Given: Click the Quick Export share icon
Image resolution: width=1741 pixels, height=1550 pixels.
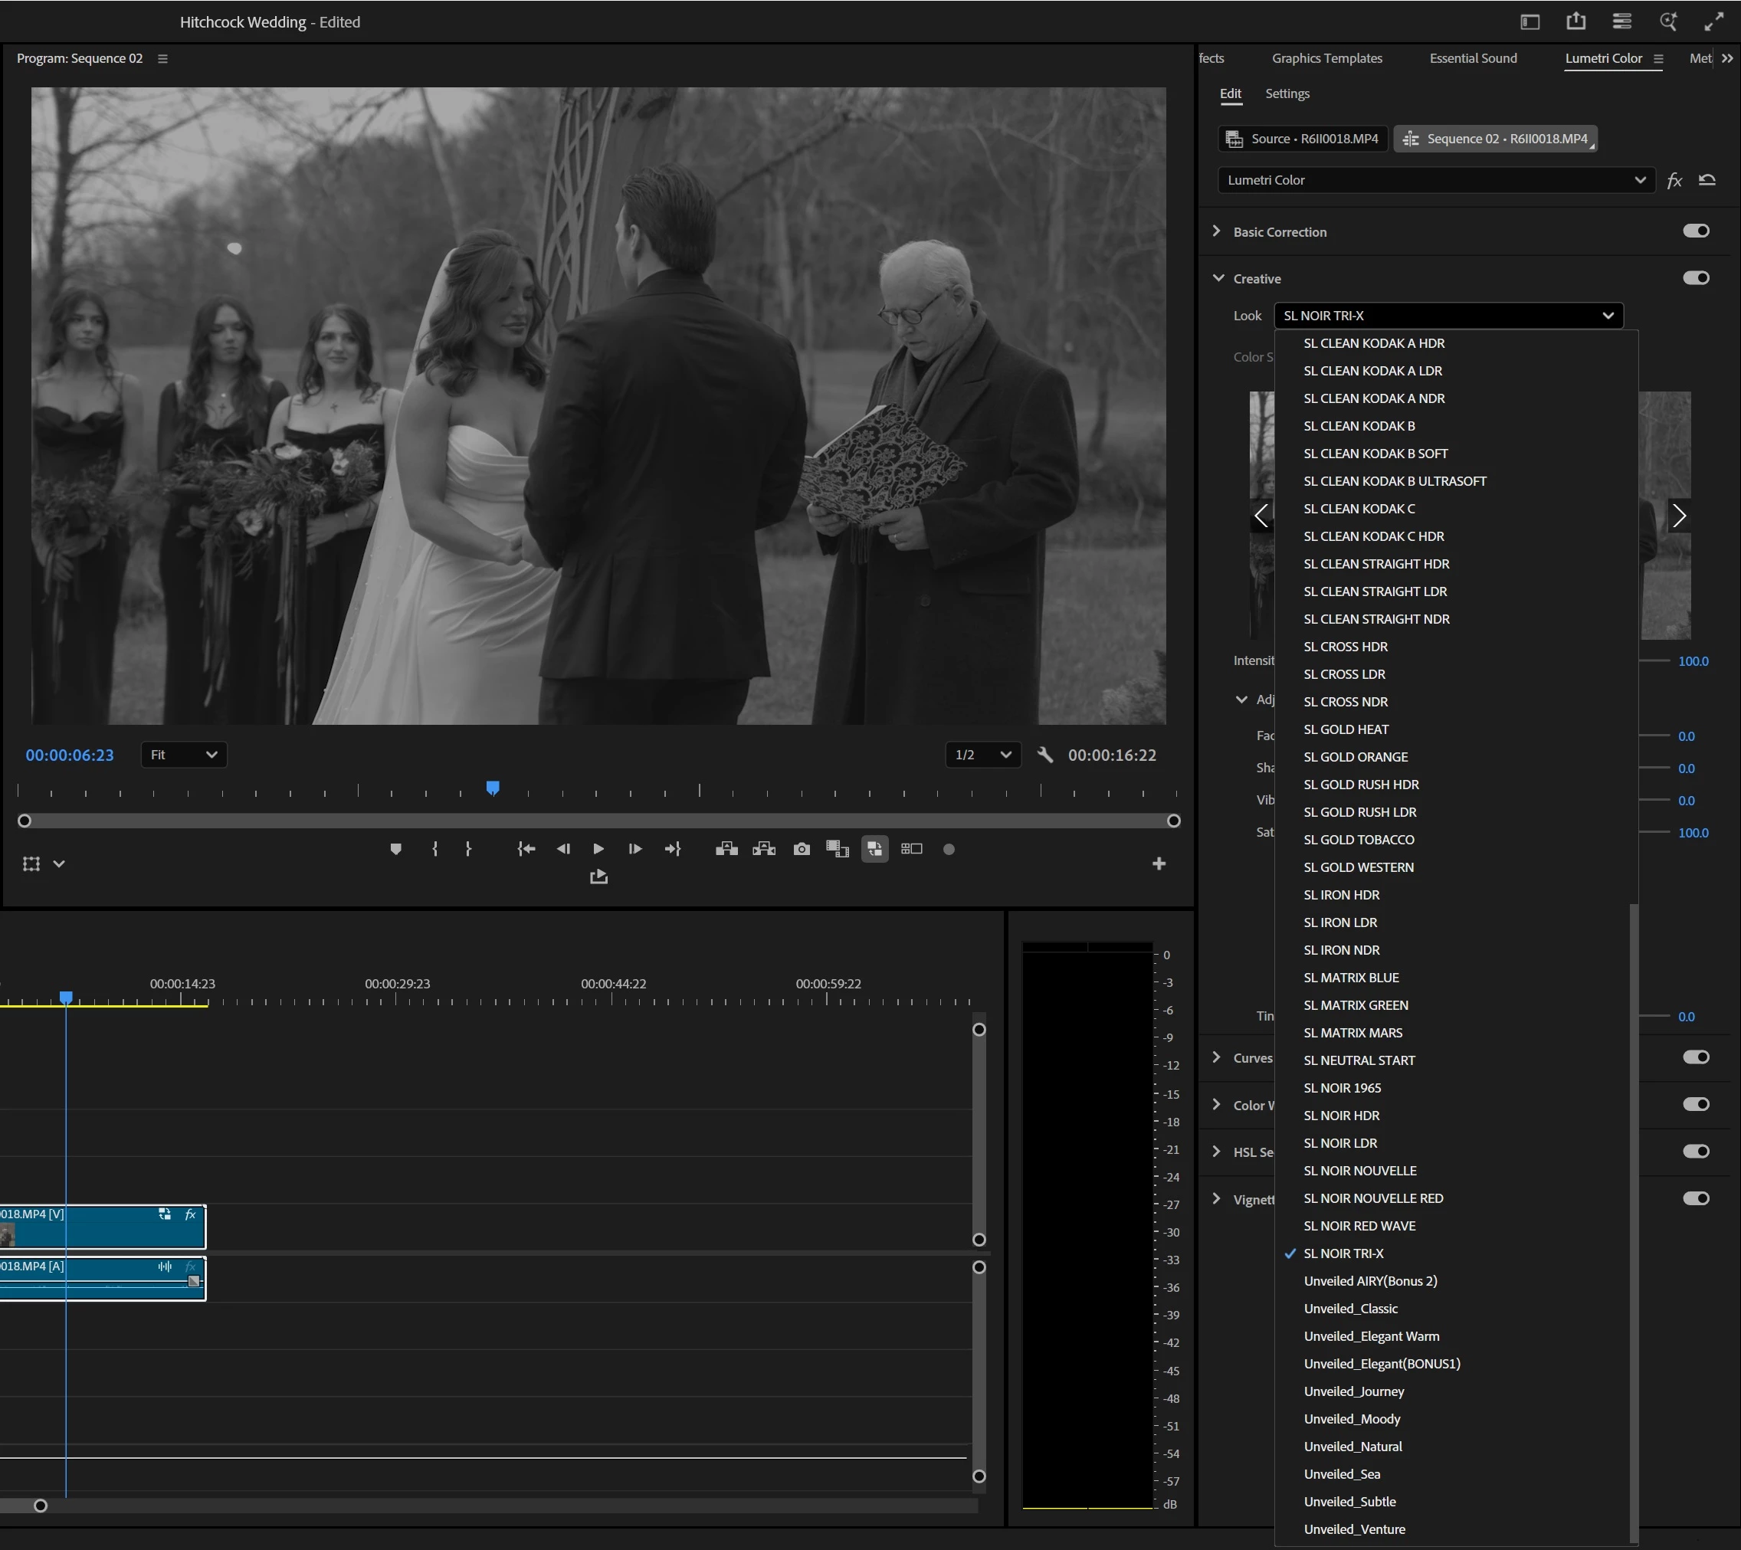Looking at the screenshot, I should tap(1575, 21).
